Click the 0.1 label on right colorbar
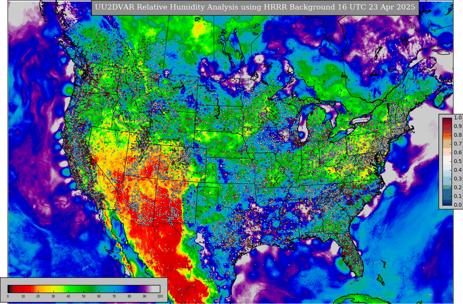This screenshot has height=304, width=463. (458, 196)
